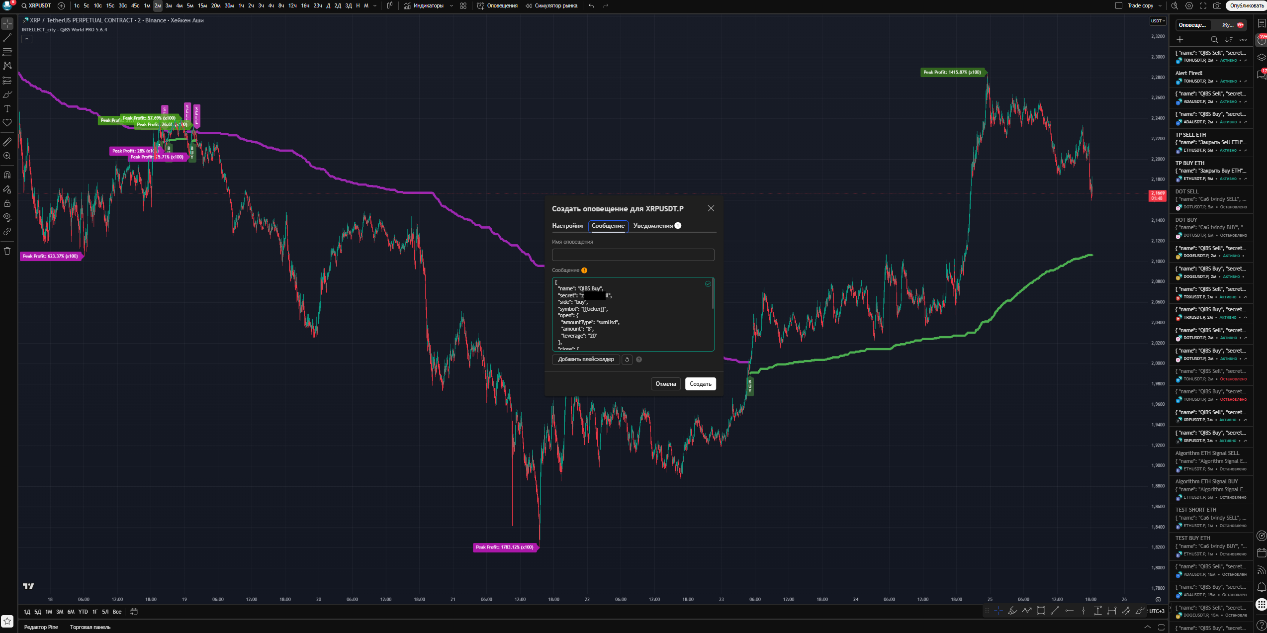Viewport: 1267px width, 633px height.
Task: Select the trend line drawing tool
Action: pos(7,38)
